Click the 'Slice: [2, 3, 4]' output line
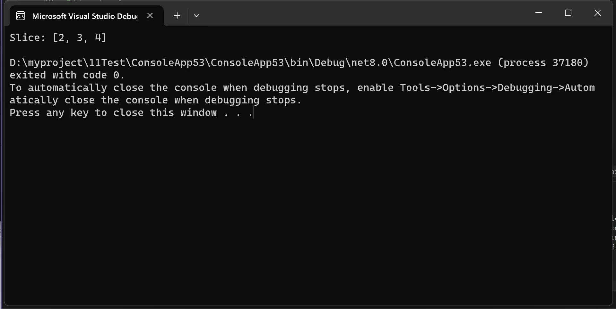The width and height of the screenshot is (616, 309). 58,37
